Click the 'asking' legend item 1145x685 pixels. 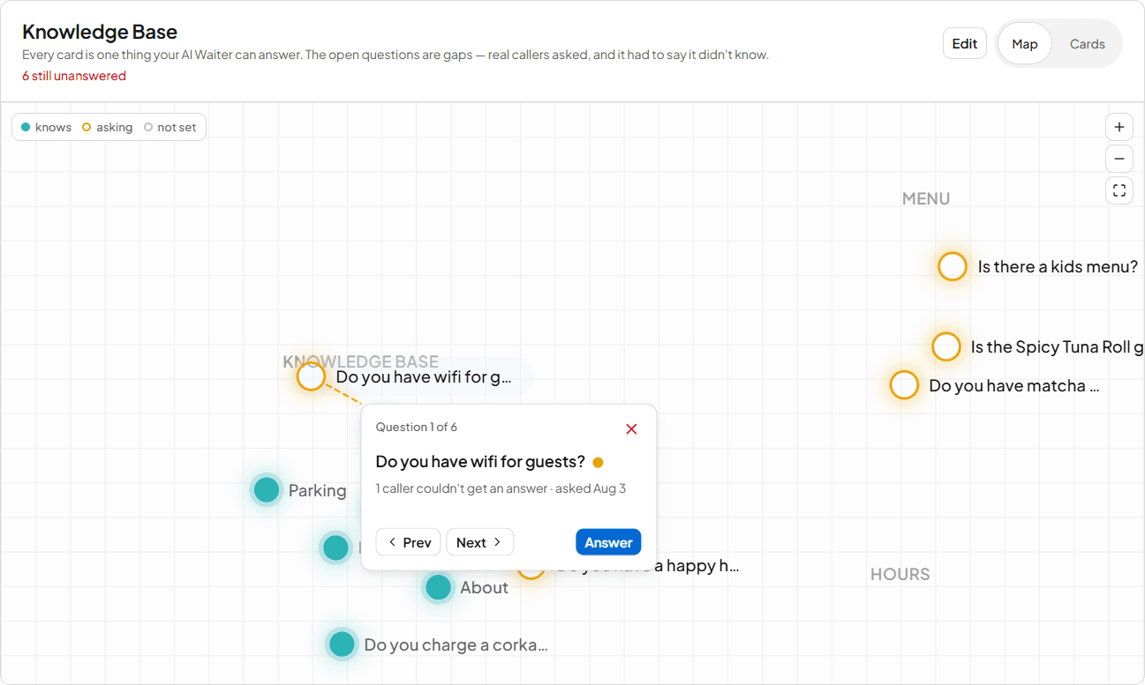108,127
